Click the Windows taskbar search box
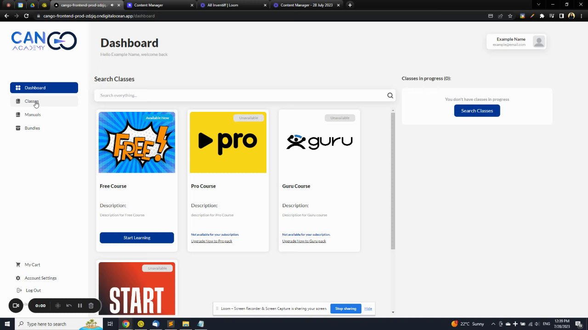Viewport: 588px width, 330px height. point(59,324)
